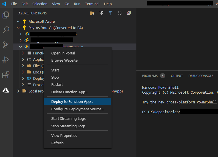The height and width of the screenshot is (157, 218).
Task: Expand the Local Project node
Action: pyautogui.click(x=18, y=91)
